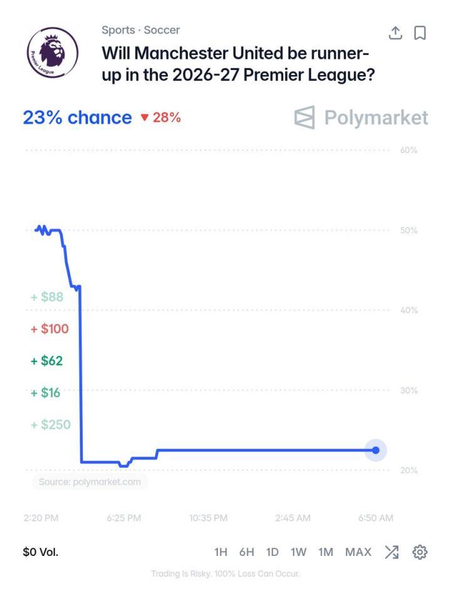Click the market title about Manchester United
Screen dimensions: 451x601
[x=238, y=64]
